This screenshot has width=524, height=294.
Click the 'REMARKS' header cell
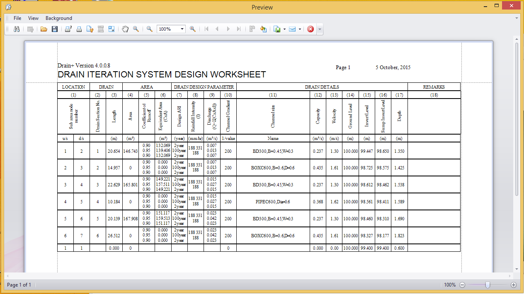434,87
